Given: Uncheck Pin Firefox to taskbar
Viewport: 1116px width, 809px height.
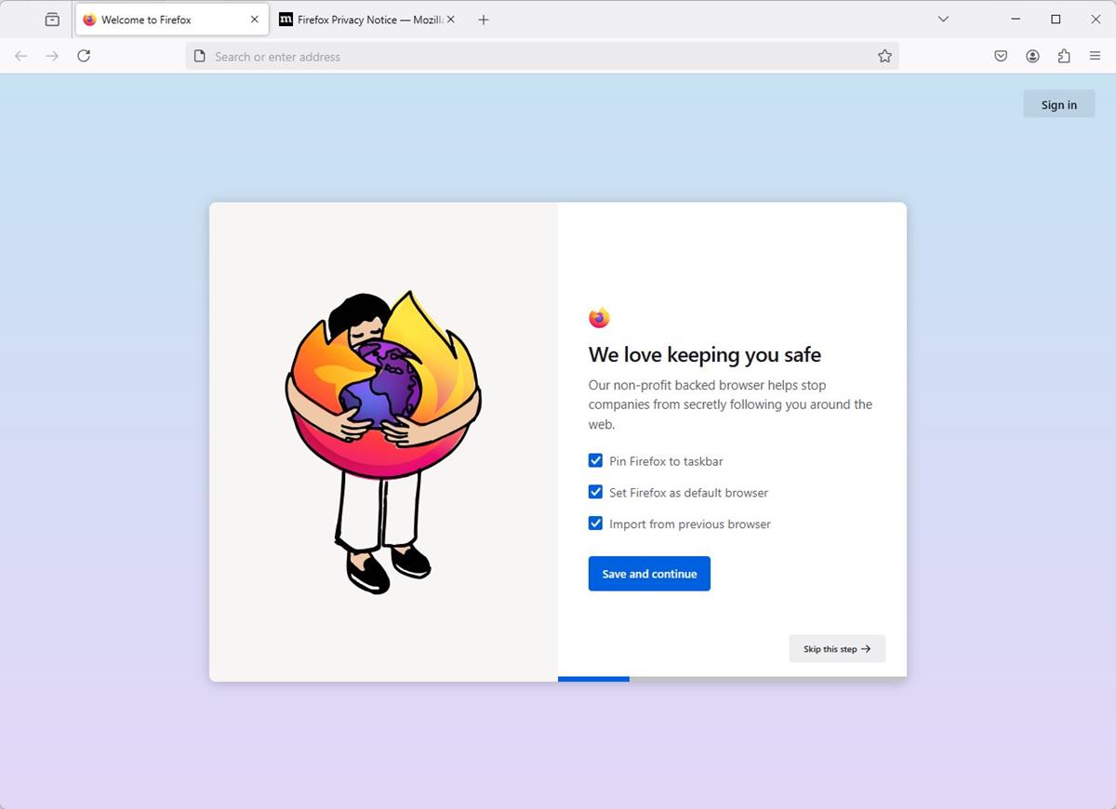Looking at the screenshot, I should click(x=595, y=460).
